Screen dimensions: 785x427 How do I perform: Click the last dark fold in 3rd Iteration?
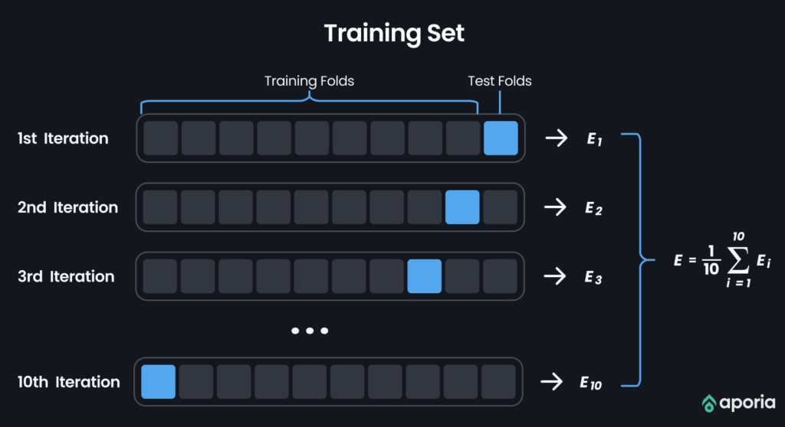click(500, 276)
